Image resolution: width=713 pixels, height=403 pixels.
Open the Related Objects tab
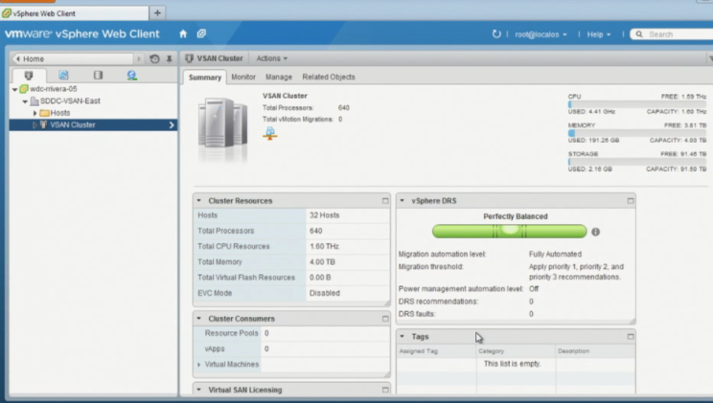tap(329, 77)
